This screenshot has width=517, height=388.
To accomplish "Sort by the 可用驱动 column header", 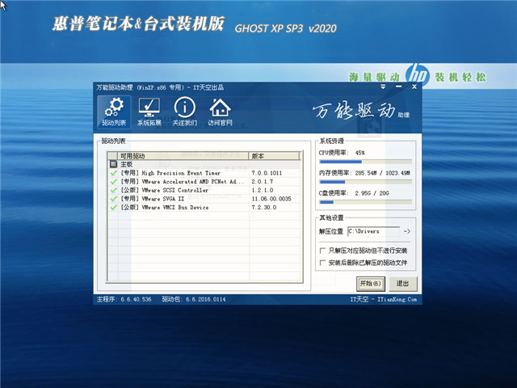I will [183, 156].
